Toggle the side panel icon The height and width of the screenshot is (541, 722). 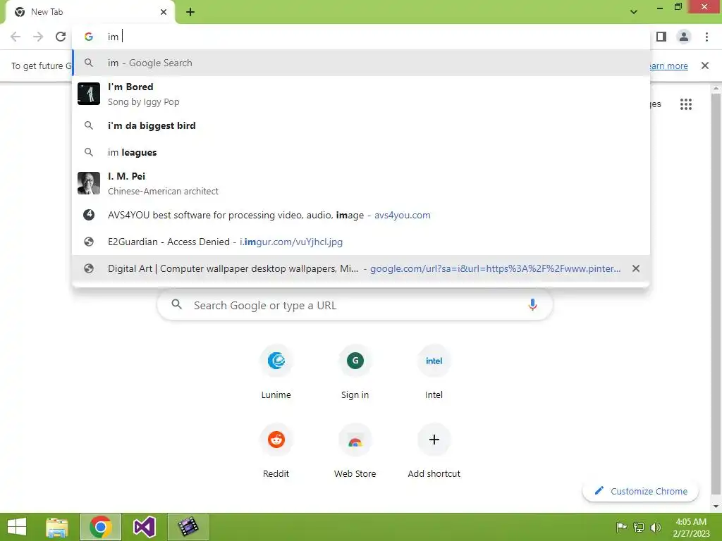coord(661,37)
